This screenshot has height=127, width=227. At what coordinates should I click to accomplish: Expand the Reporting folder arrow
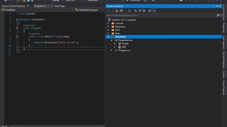point(108,27)
